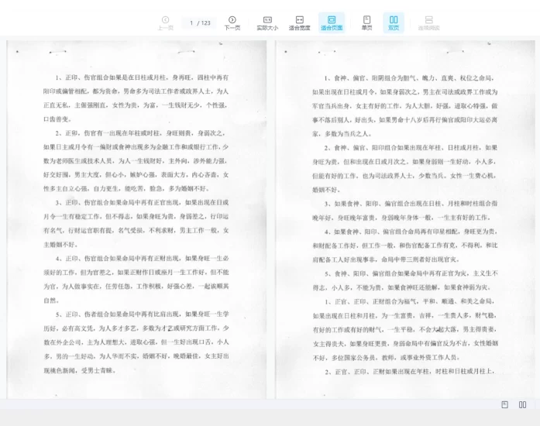540x426 pixels.
Task: Select fit page view (适合页面)
Action: [x=332, y=22]
